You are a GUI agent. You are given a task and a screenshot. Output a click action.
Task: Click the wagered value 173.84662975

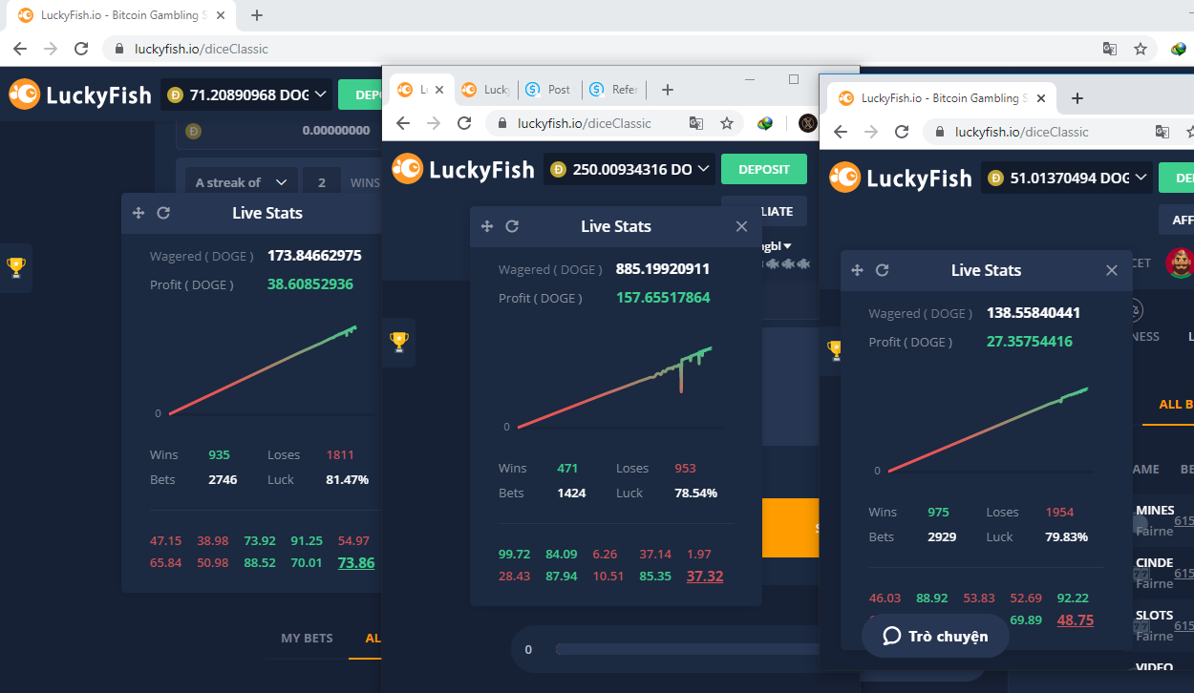314,256
